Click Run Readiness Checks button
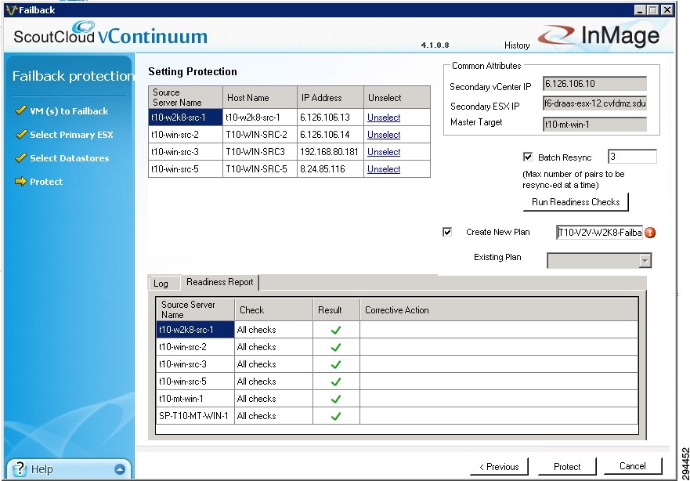Image resolution: width=690 pixels, height=481 pixels. (x=576, y=202)
